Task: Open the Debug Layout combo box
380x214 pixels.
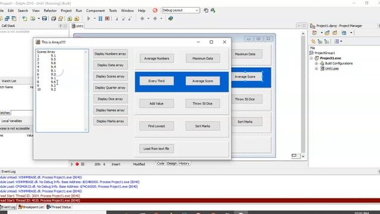Action: [180, 10]
